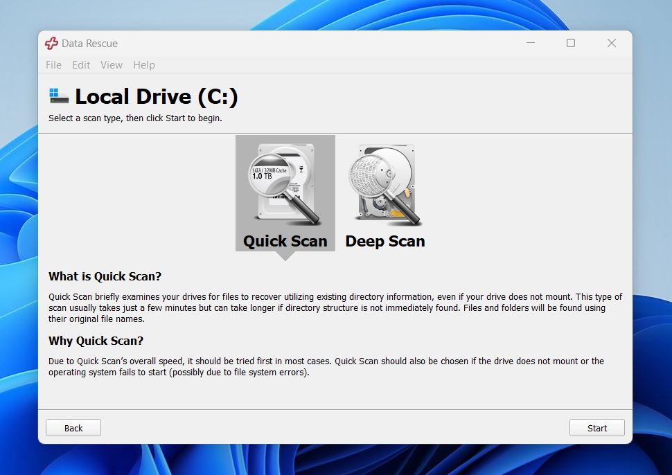Screen dimensions: 672x475
Task: Open the Edit menu
Action: point(81,65)
